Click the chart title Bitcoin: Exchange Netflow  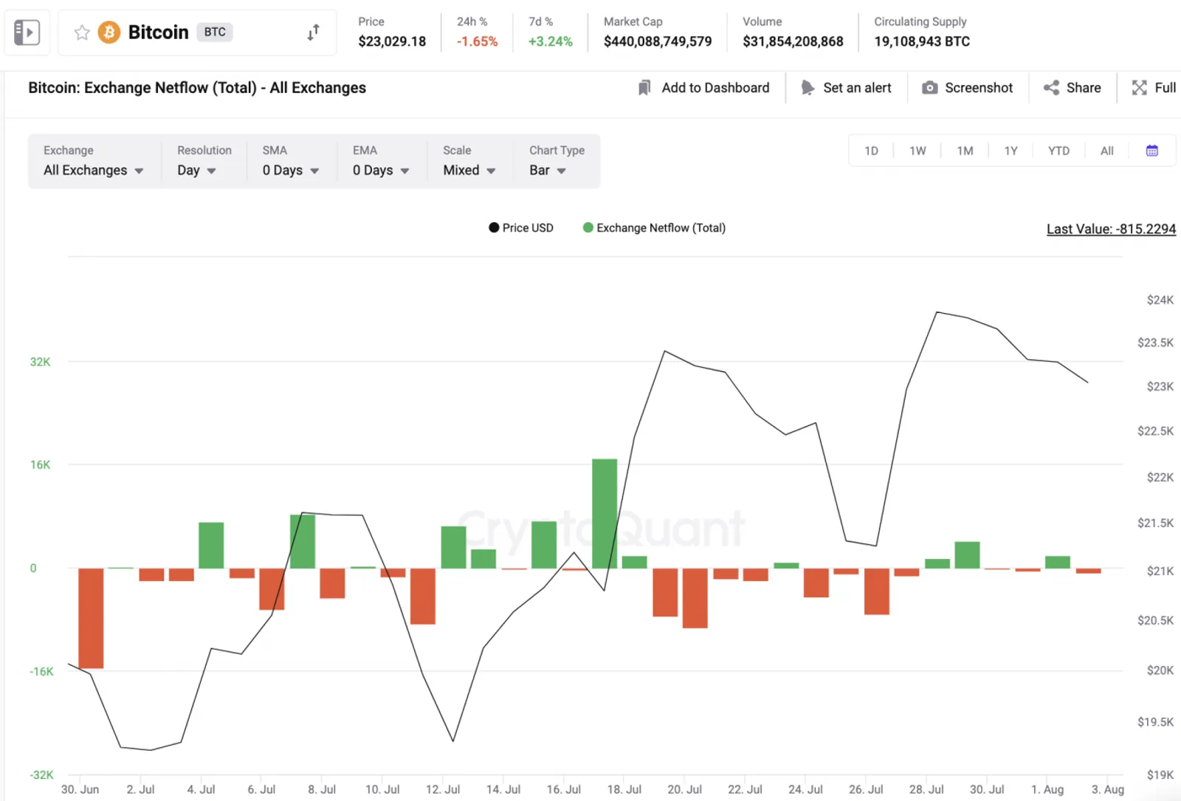tap(197, 88)
